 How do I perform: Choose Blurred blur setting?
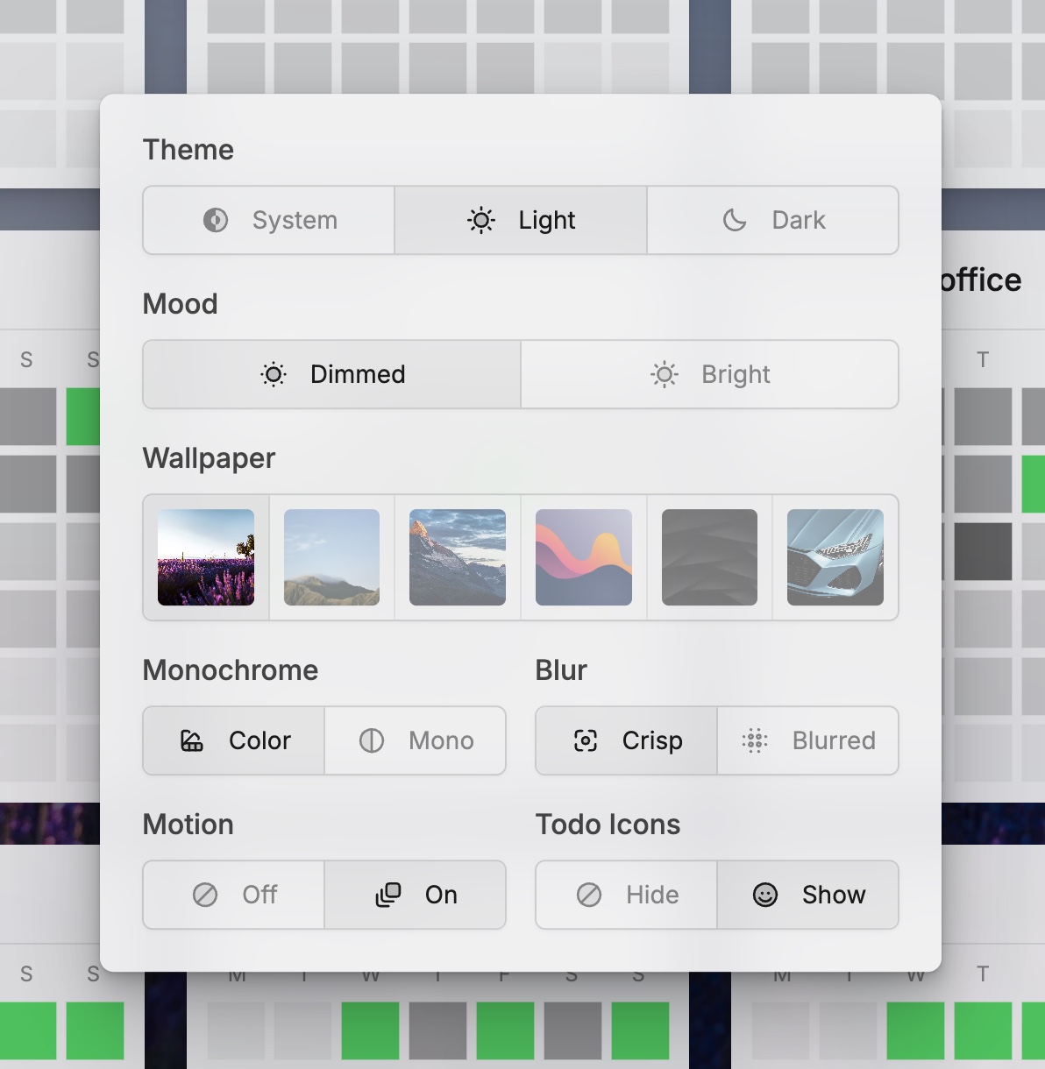coord(808,740)
